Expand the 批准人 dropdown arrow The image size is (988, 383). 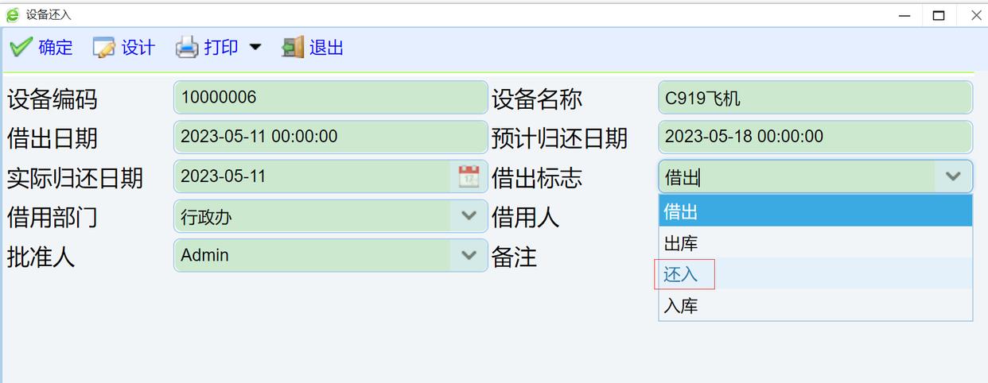pos(469,255)
